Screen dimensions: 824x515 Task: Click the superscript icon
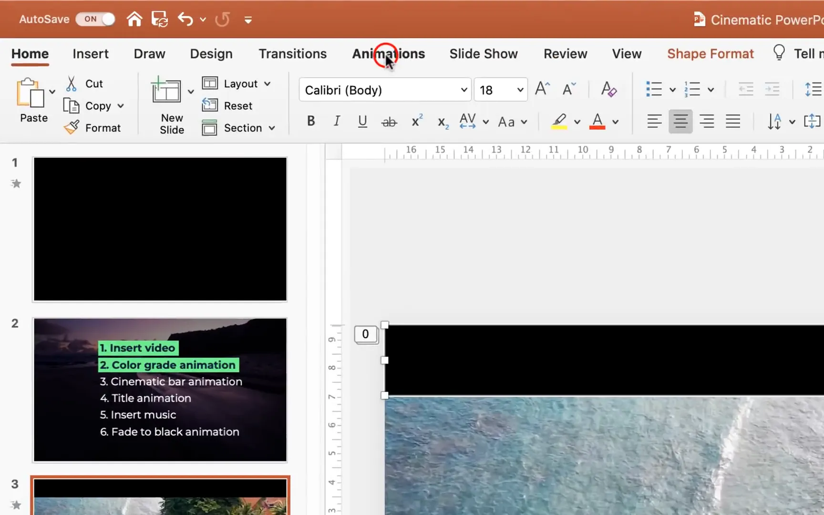pyautogui.click(x=417, y=122)
